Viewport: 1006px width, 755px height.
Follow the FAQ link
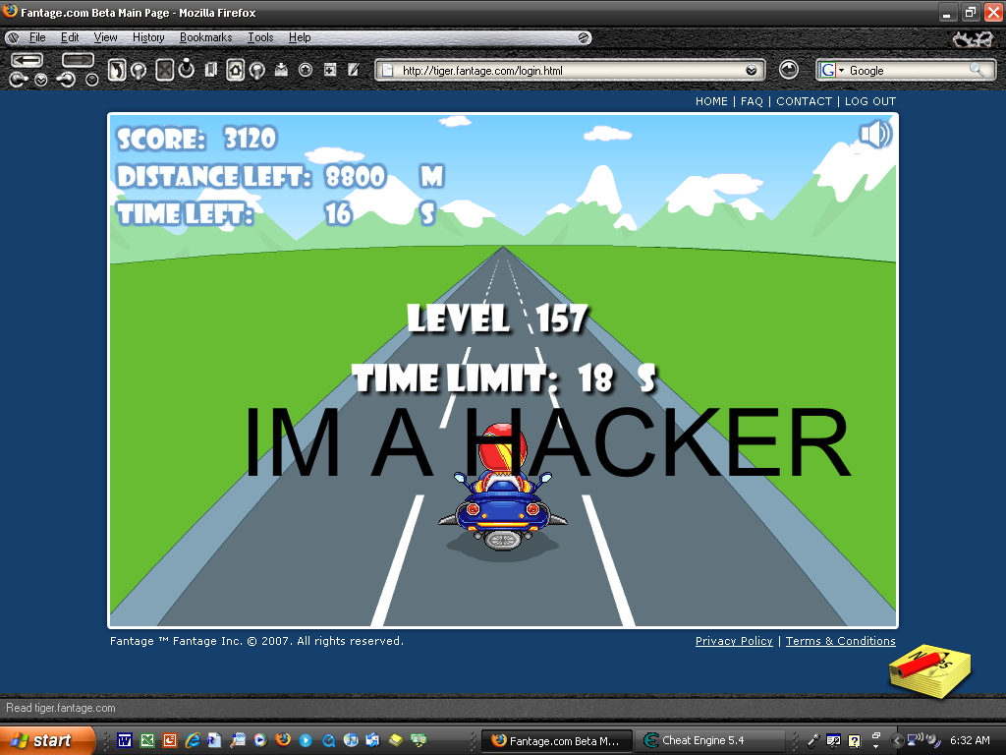[752, 101]
